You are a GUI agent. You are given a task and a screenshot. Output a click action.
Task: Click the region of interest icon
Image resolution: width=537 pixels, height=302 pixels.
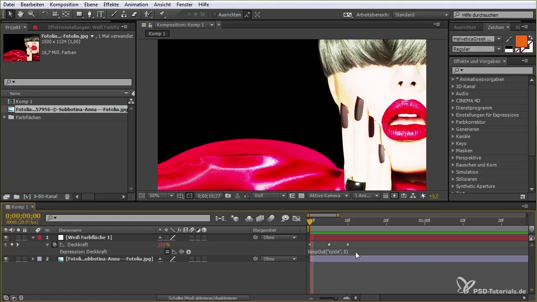click(x=189, y=195)
